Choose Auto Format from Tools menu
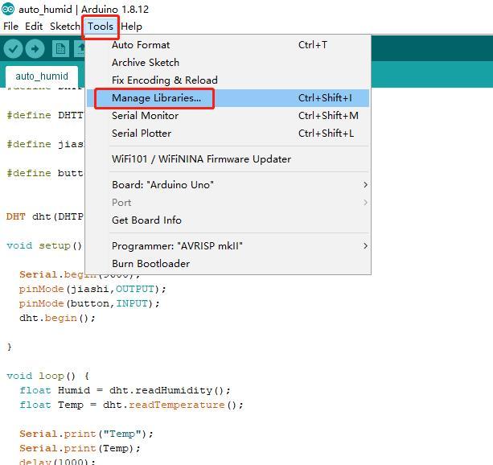The image size is (493, 465). click(x=228, y=45)
